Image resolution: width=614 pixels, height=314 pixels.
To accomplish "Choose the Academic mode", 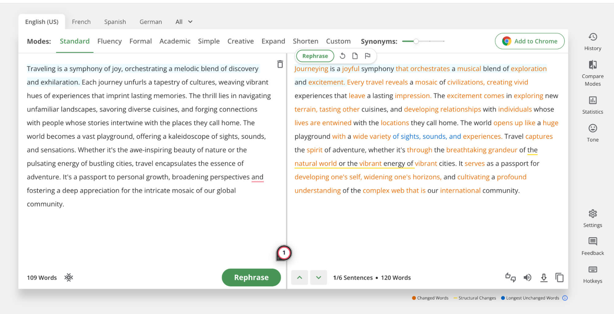I will (x=175, y=41).
